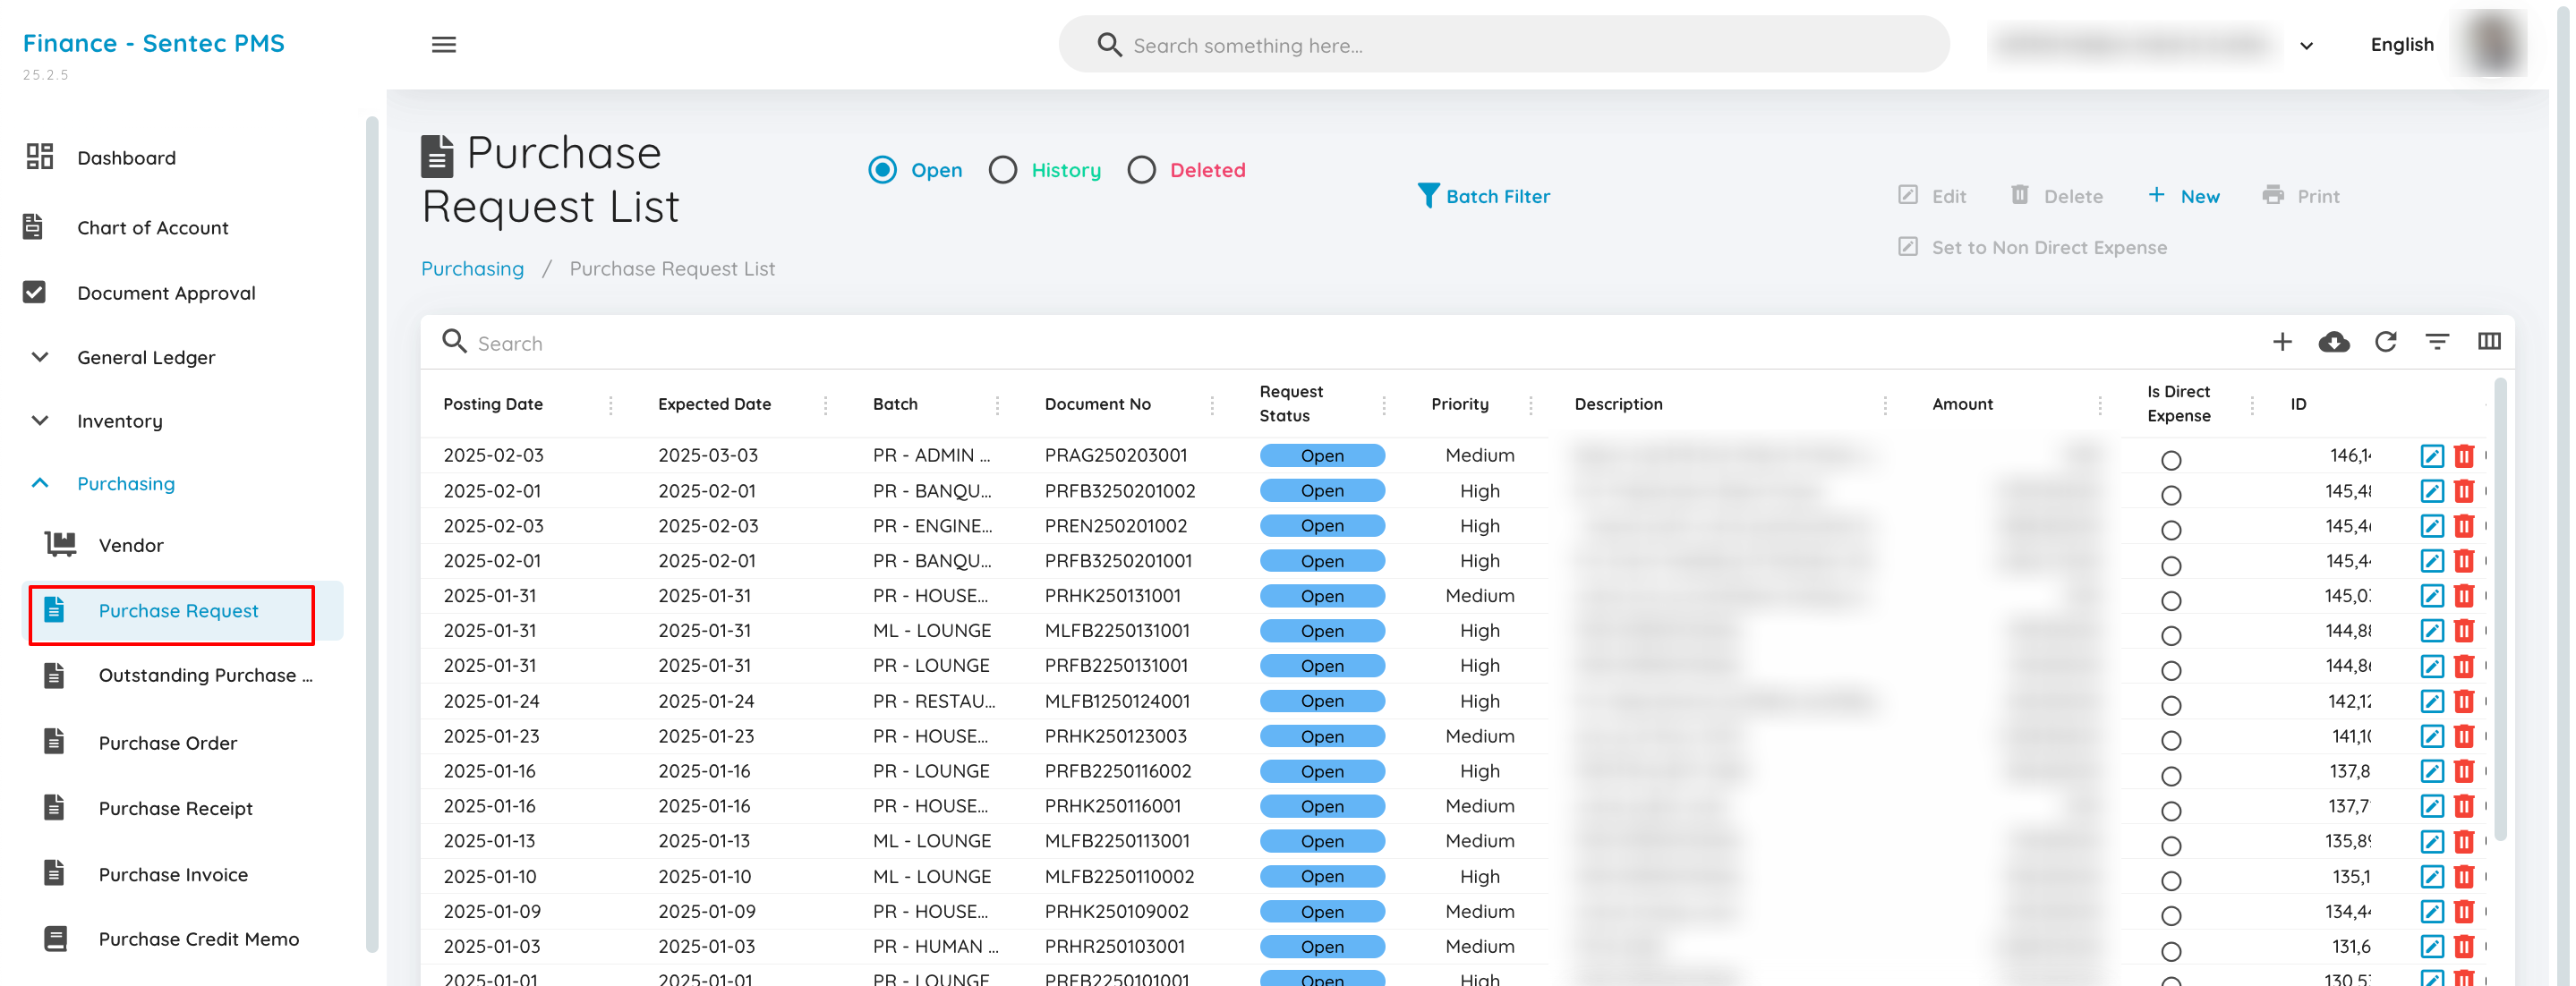2576x986 pixels.
Task: Follow the Purchasing breadcrumb link
Action: [x=472, y=268]
